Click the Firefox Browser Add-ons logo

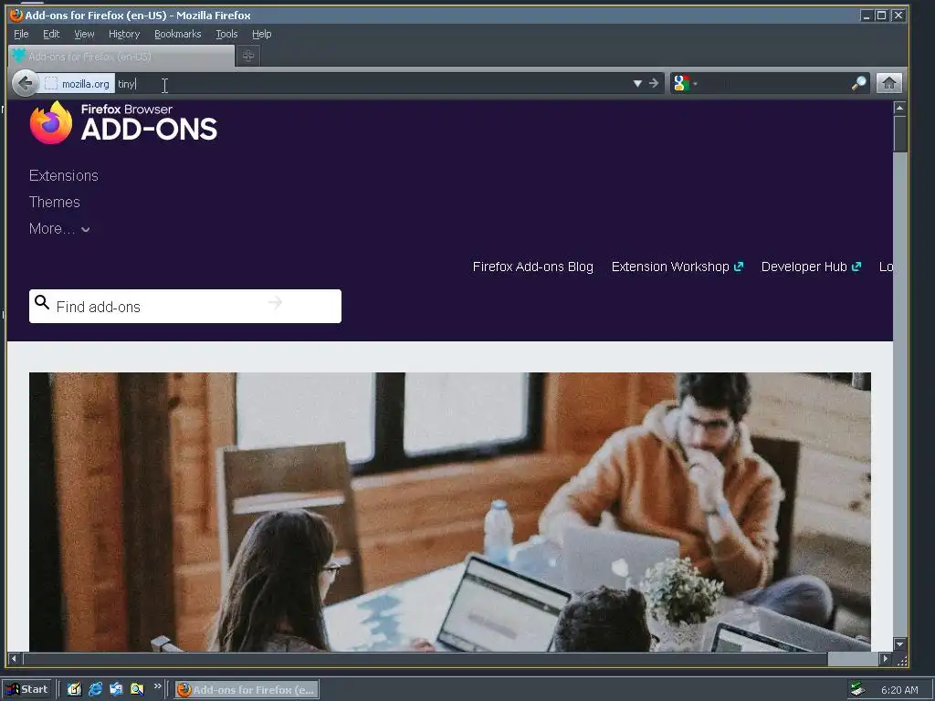(x=123, y=123)
